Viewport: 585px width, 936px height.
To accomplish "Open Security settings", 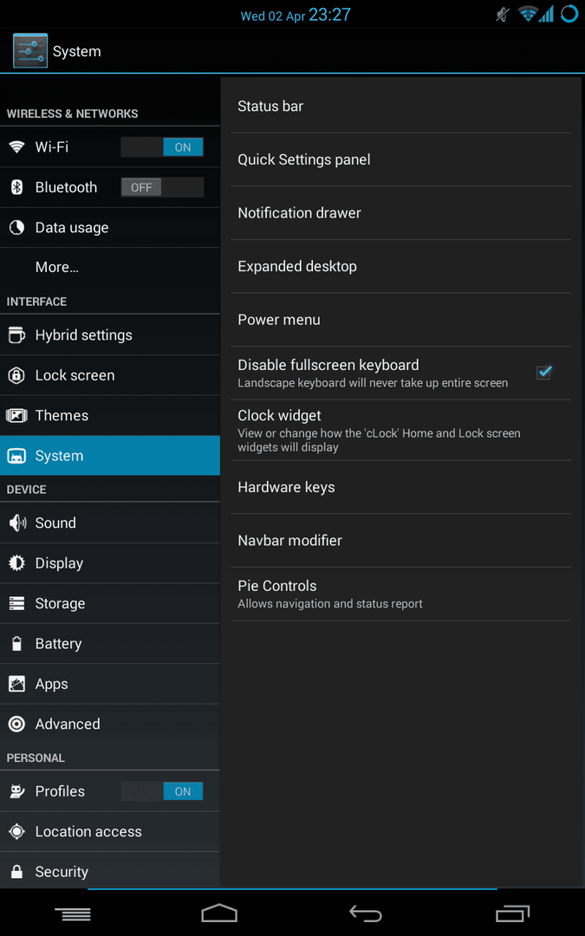I will 110,872.
